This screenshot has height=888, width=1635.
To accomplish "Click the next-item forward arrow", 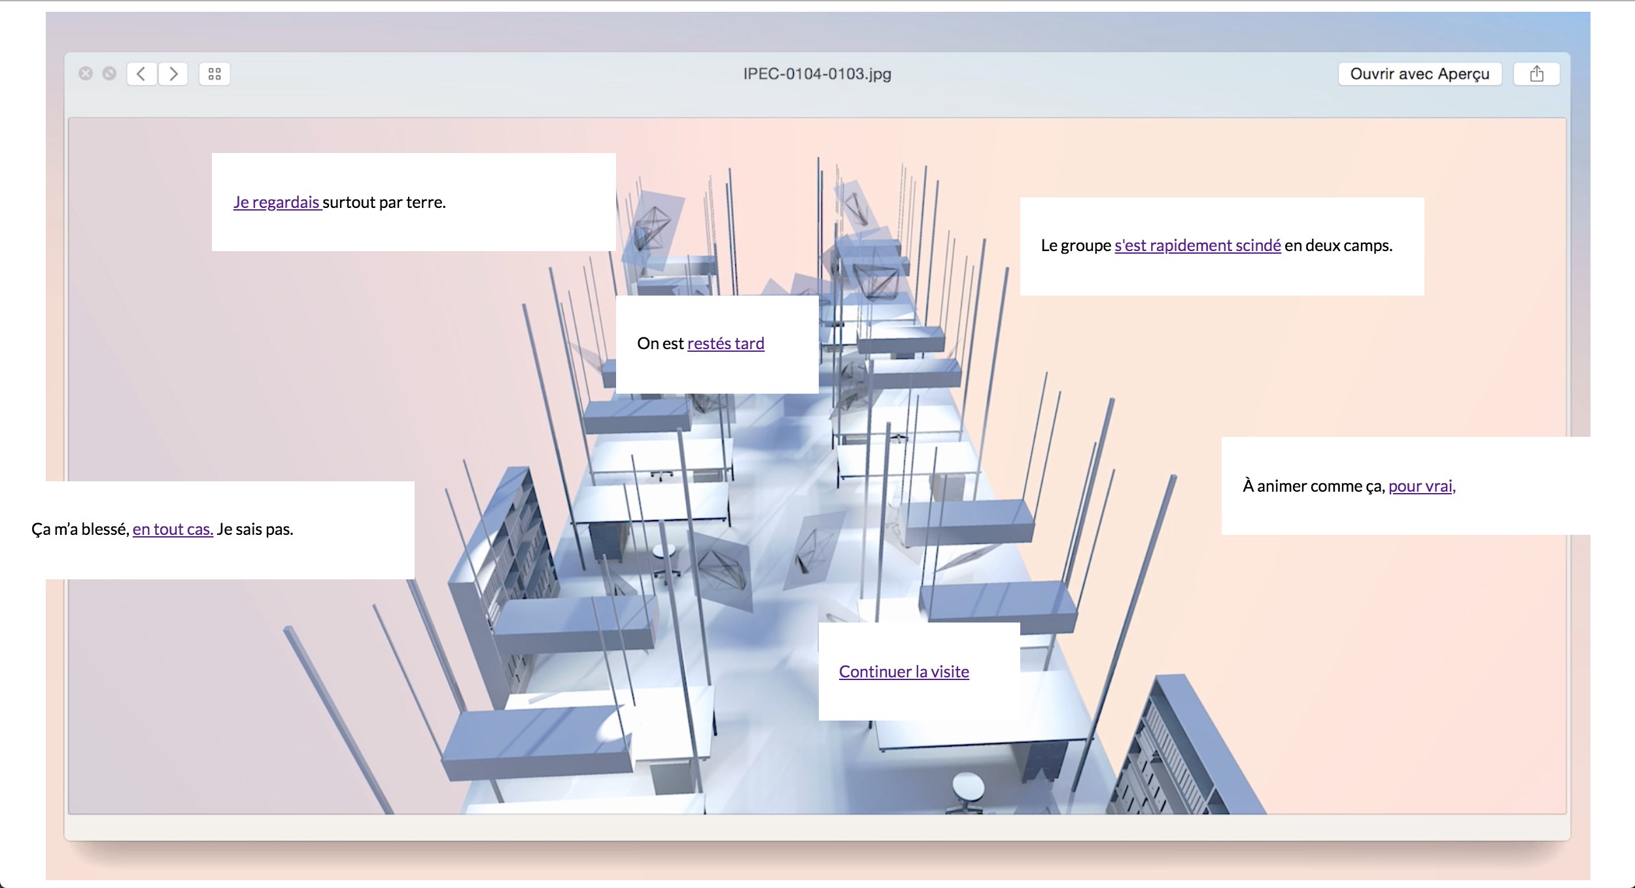I will (x=173, y=74).
